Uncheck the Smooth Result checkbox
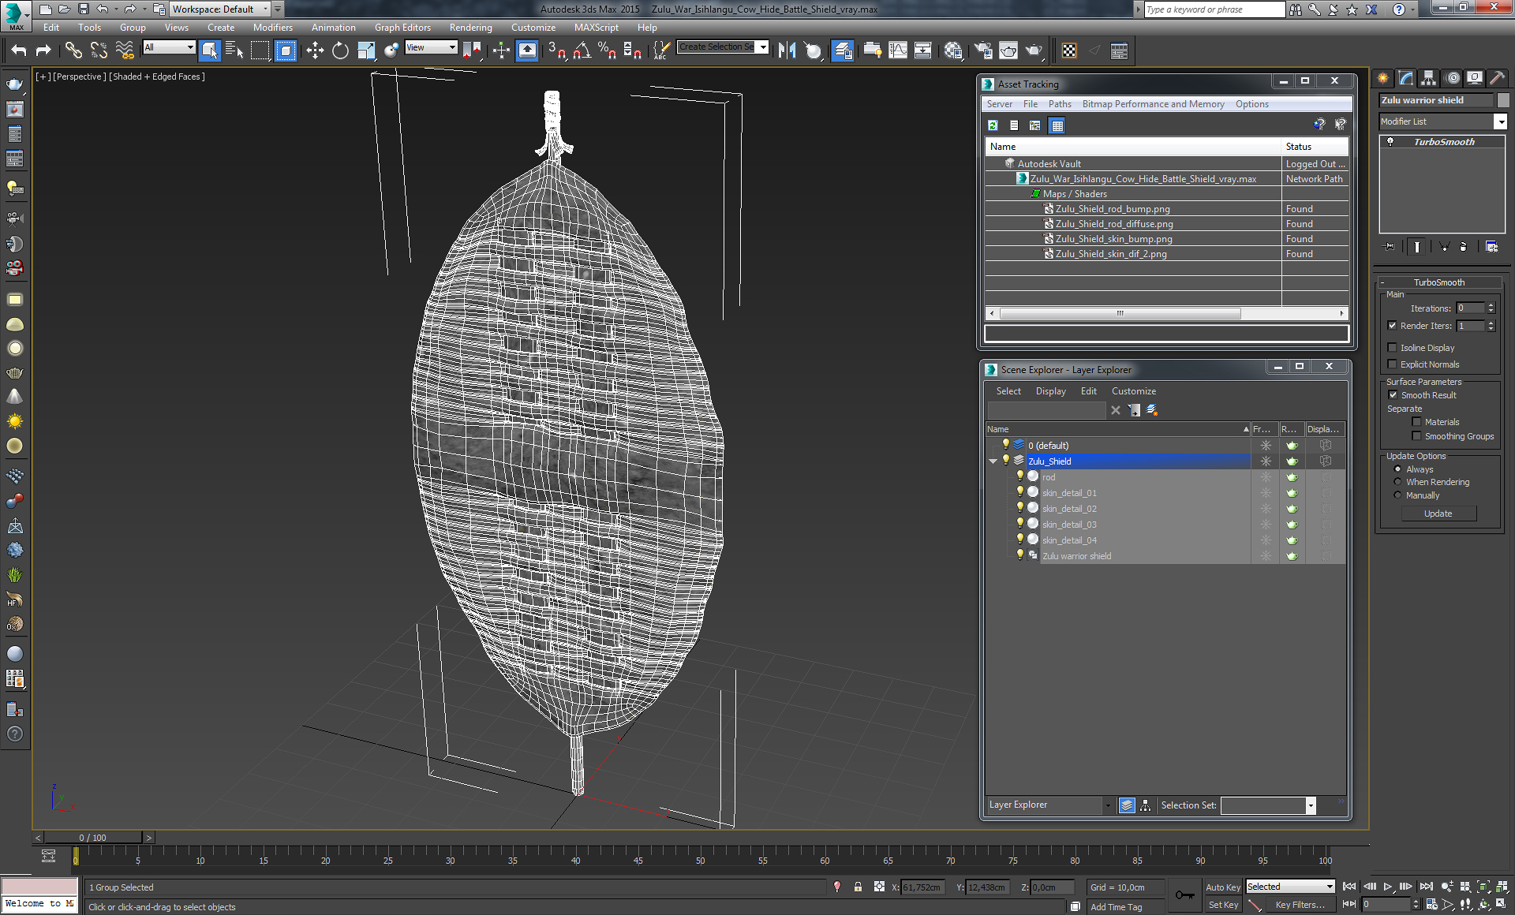This screenshot has width=1515, height=915. 1393,395
